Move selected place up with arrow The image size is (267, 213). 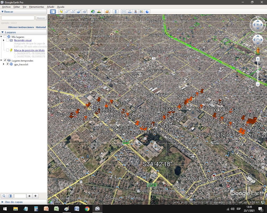click(29, 196)
